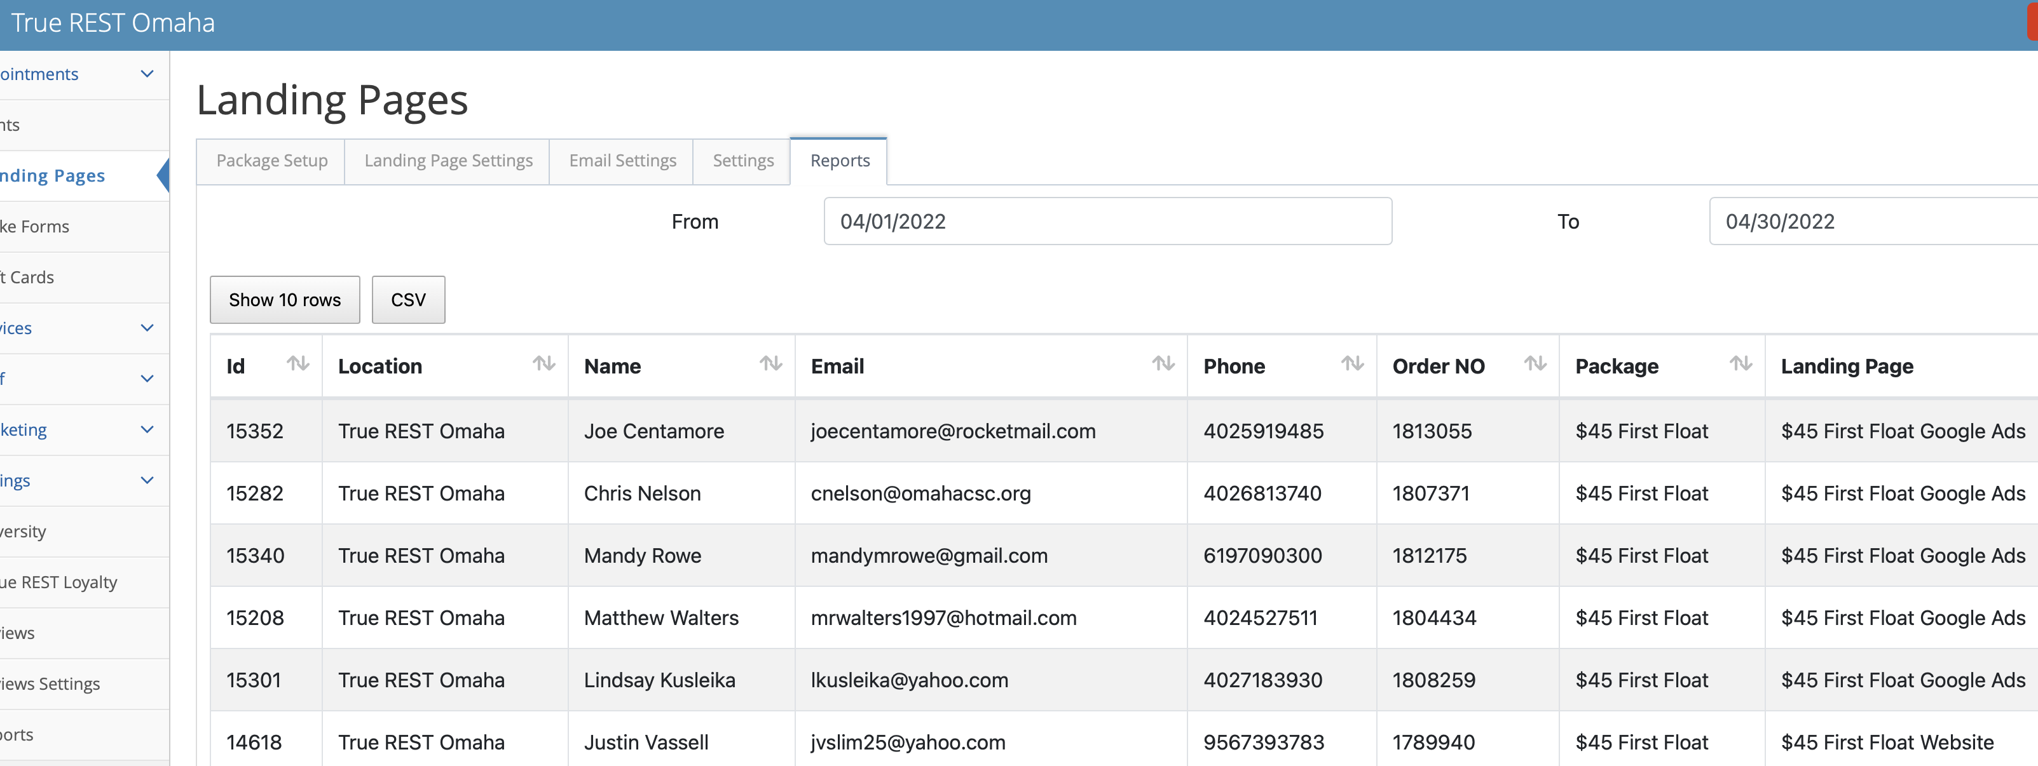Image resolution: width=2038 pixels, height=766 pixels.
Task: Sort by Order NO arrows icon
Action: 1535,364
